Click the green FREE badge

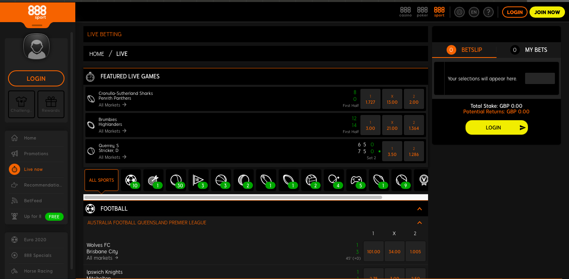point(54,217)
